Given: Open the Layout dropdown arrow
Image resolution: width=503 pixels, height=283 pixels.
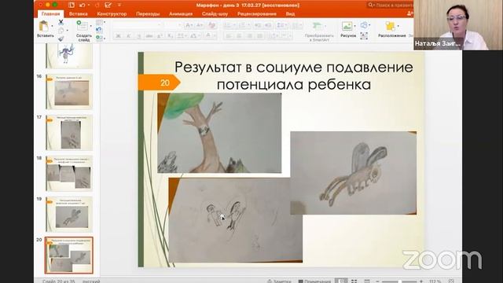Looking at the screenshot, I should pos(105,22).
